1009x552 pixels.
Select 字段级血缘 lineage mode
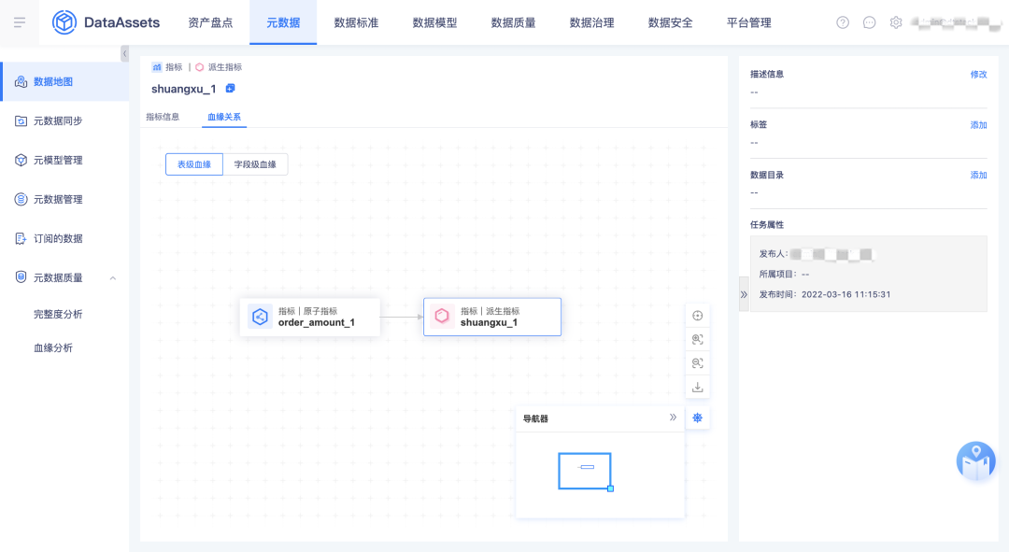(x=255, y=164)
